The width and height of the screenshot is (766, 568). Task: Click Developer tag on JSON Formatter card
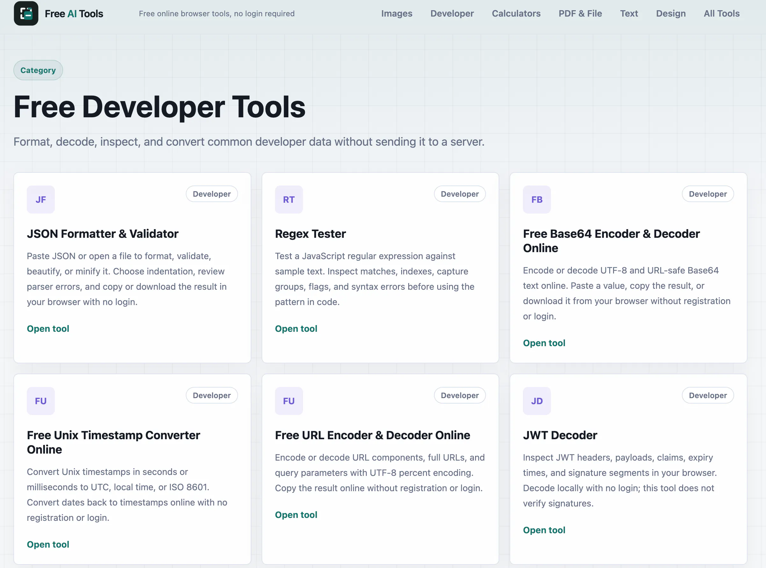point(212,194)
